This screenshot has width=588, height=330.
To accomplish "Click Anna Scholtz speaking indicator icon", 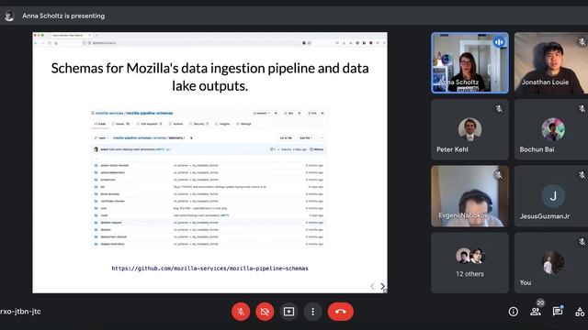I will click(499, 42).
